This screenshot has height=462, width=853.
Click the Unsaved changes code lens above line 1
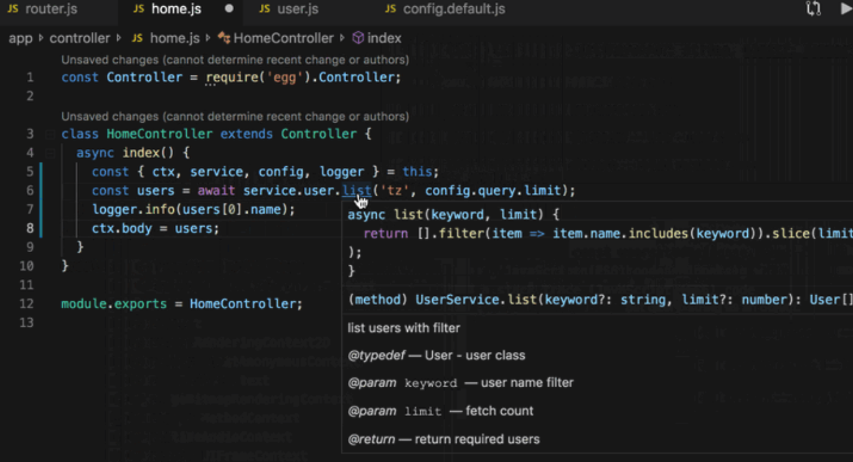tap(235, 60)
